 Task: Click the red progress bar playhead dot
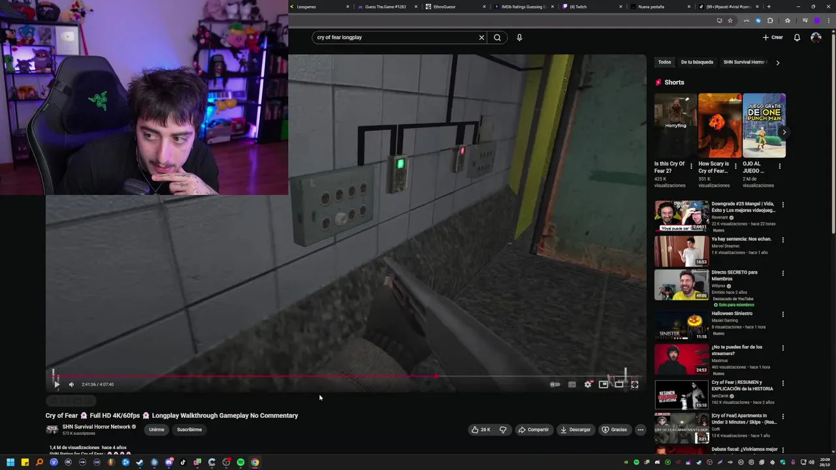pyautogui.click(x=436, y=376)
